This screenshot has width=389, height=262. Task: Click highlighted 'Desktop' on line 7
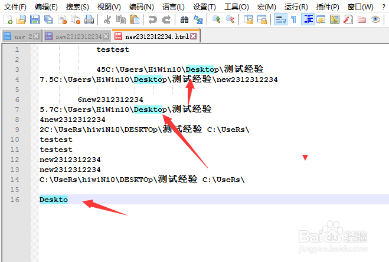tap(151, 110)
